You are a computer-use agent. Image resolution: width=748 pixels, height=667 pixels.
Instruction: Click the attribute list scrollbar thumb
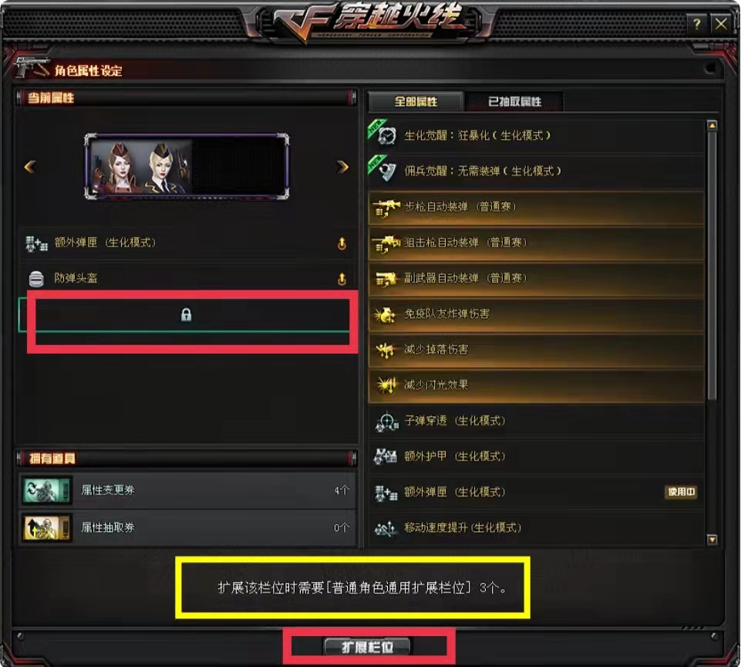pos(712,266)
